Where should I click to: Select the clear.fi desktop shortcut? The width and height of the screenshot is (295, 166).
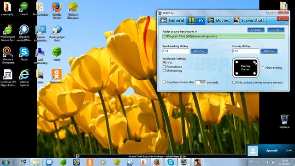(24, 8)
